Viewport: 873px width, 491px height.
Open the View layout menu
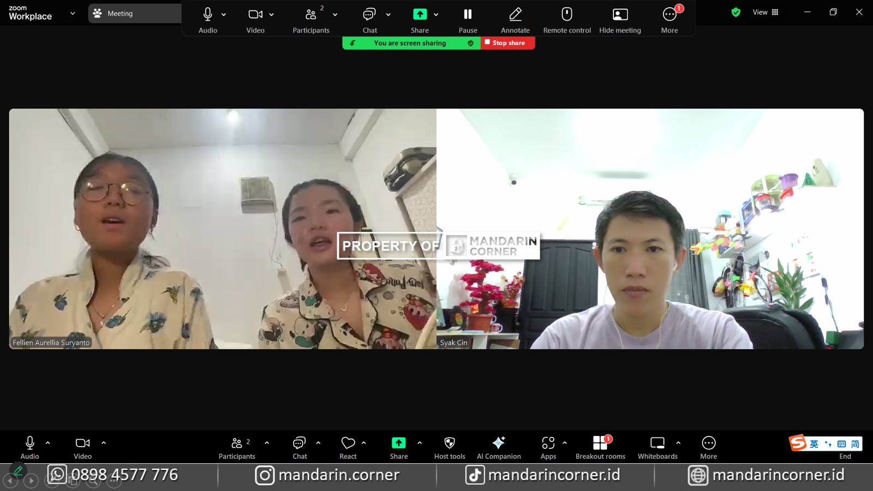[766, 13]
